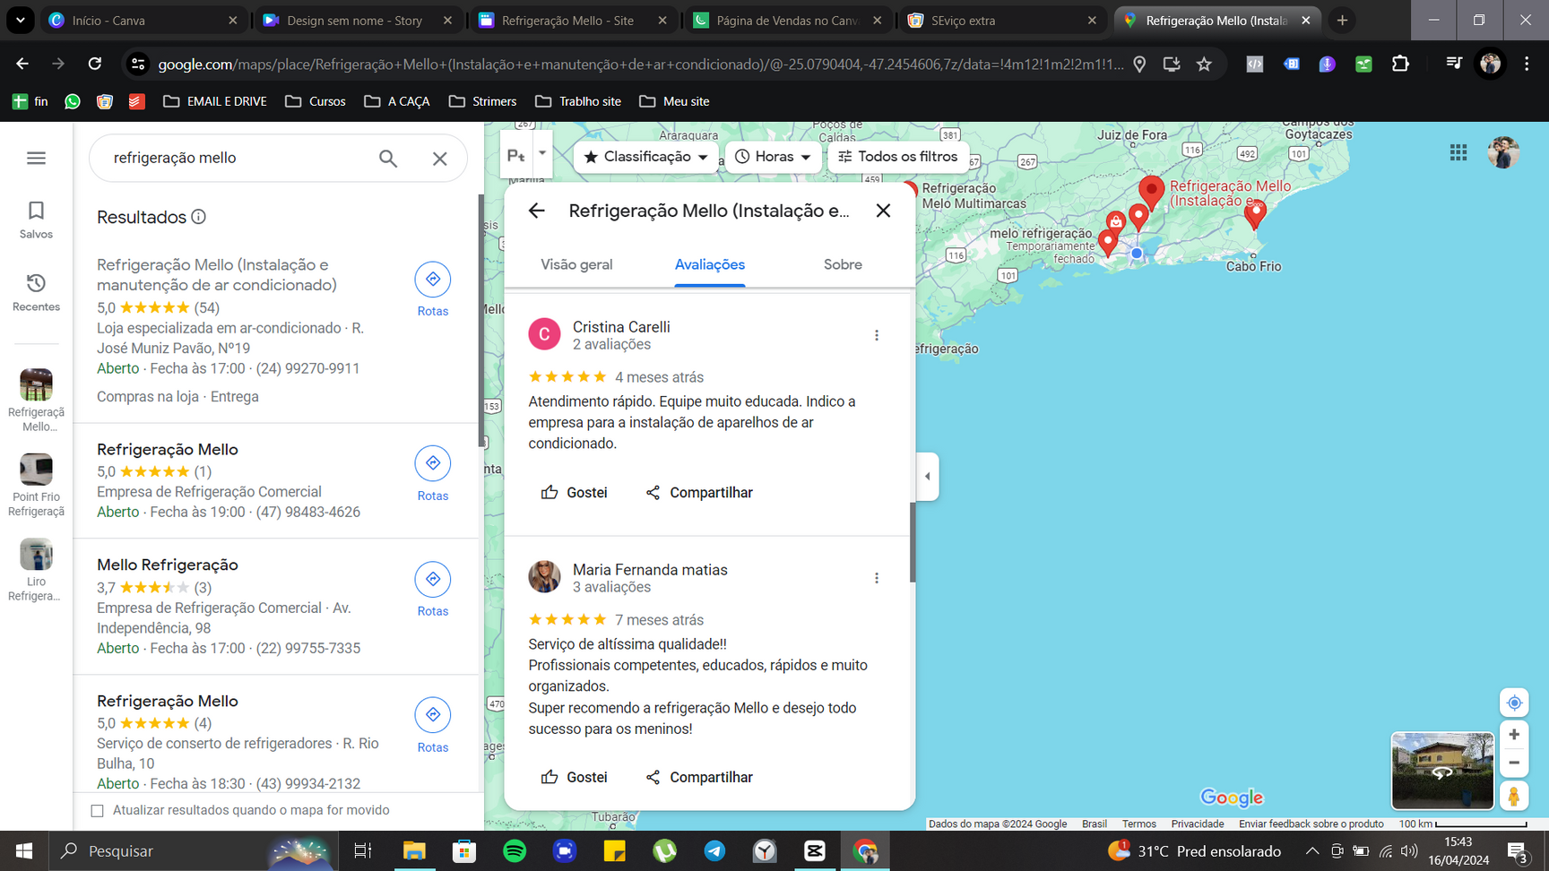This screenshot has height=871, width=1549.
Task: Zoom in on the map
Action: [x=1514, y=735]
